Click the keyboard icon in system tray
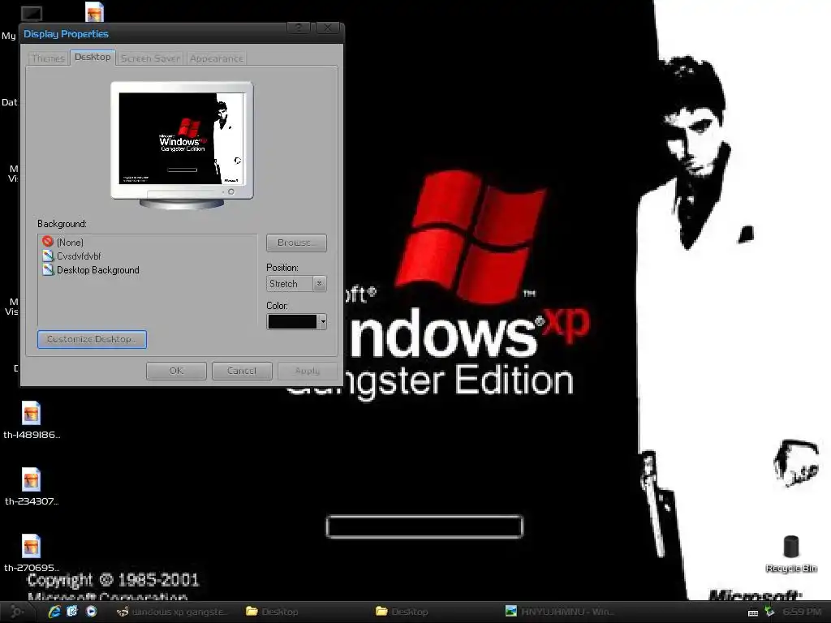 click(752, 612)
